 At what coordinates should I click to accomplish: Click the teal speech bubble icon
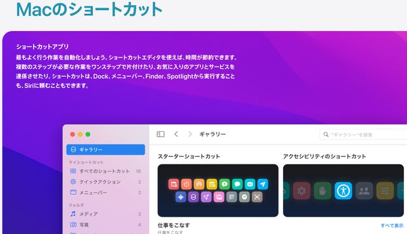pyautogui.click(x=237, y=185)
